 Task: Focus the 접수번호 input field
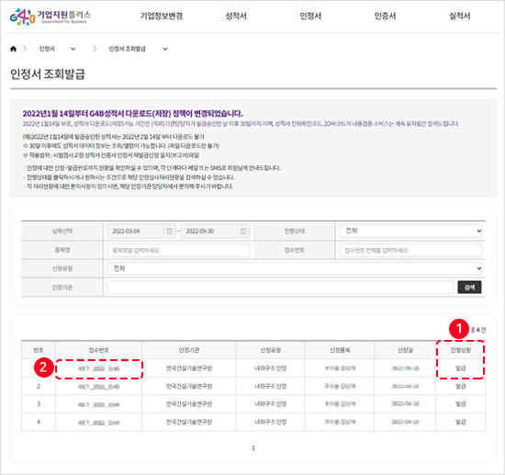[410, 251]
